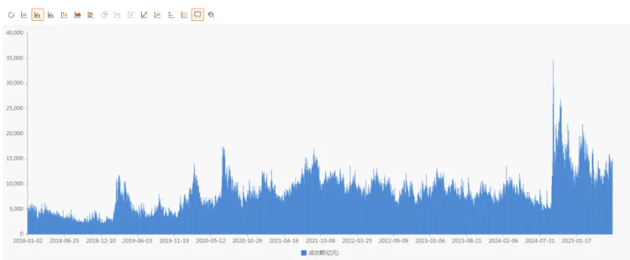630x260 pixels.
Task: Click the orange trend line with markers icon
Action: 144,15
